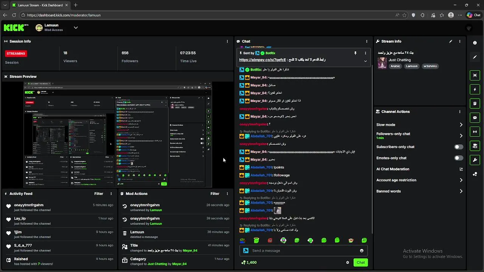The width and height of the screenshot is (484, 272).
Task: Open a new browser tab
Action: (x=76, y=5)
